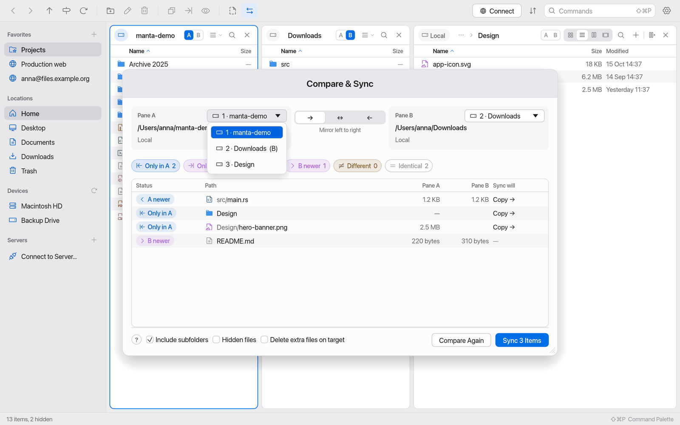
Task: Click the back navigation arrow in toolbar
Action: (x=13, y=11)
